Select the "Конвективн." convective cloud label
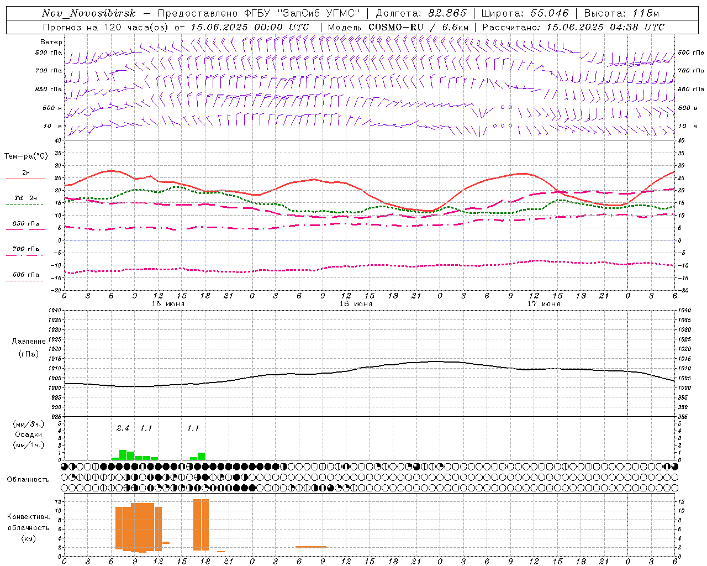707x566 pixels. pos(28,517)
